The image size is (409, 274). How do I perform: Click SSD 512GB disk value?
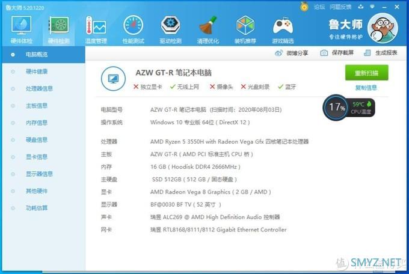[195, 180]
